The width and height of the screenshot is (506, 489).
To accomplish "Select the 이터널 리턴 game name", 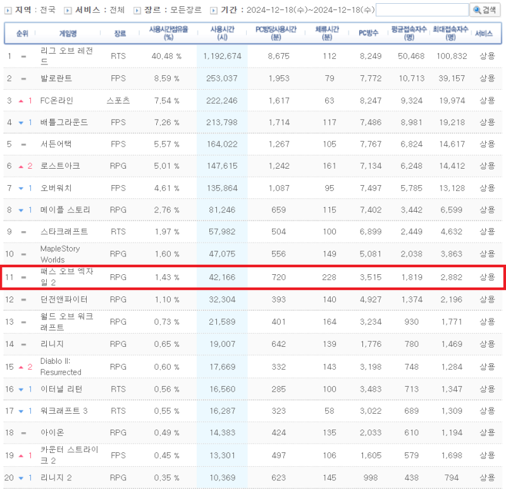I will [x=61, y=389].
